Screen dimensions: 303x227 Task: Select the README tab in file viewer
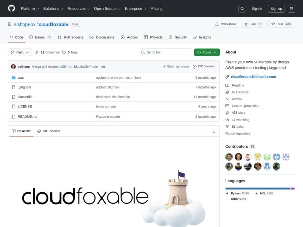click(x=21, y=131)
